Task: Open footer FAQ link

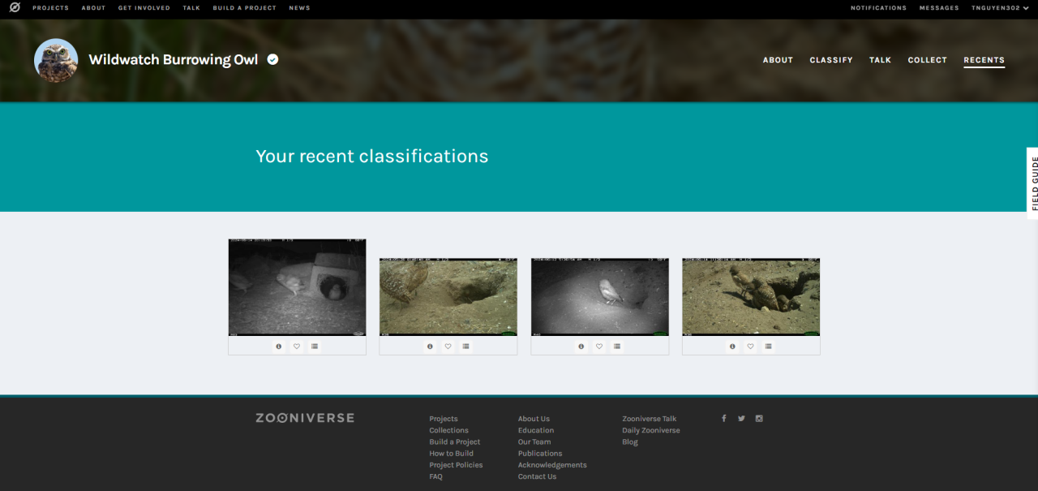Action: coord(435,476)
